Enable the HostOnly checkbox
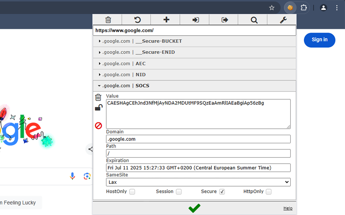Screen dimensions: 345x215 pyautogui.click(x=132, y=192)
